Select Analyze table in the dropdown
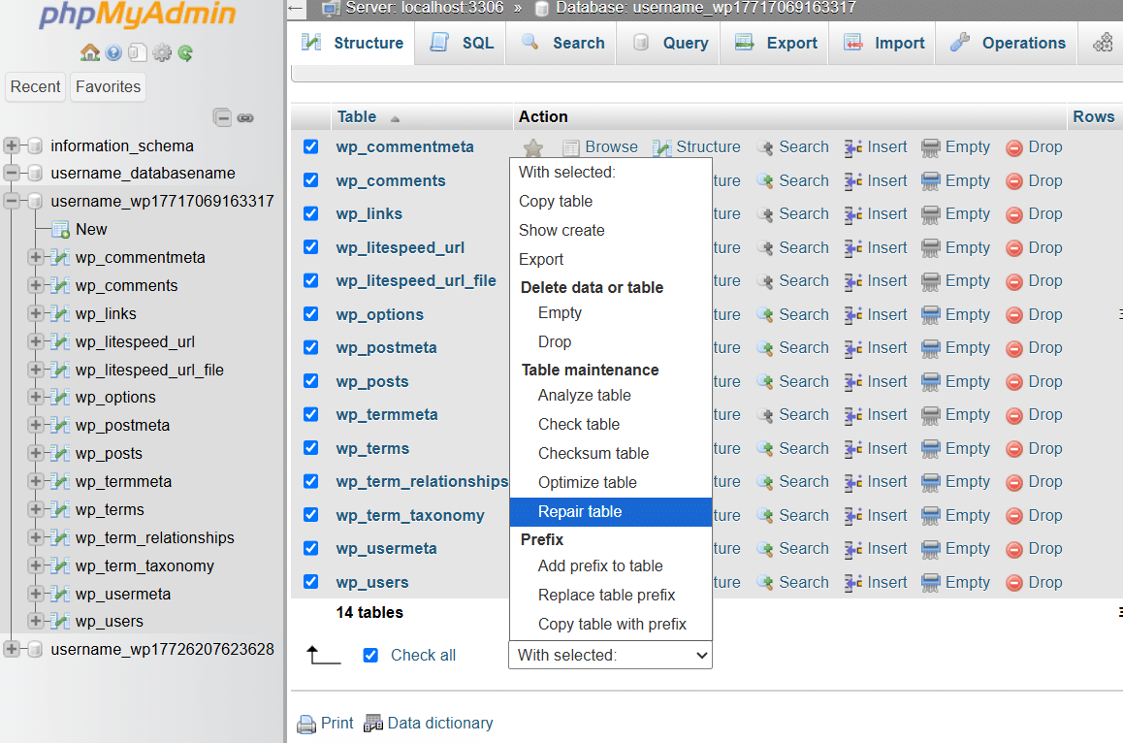Image resolution: width=1123 pixels, height=743 pixels. (x=611, y=396)
